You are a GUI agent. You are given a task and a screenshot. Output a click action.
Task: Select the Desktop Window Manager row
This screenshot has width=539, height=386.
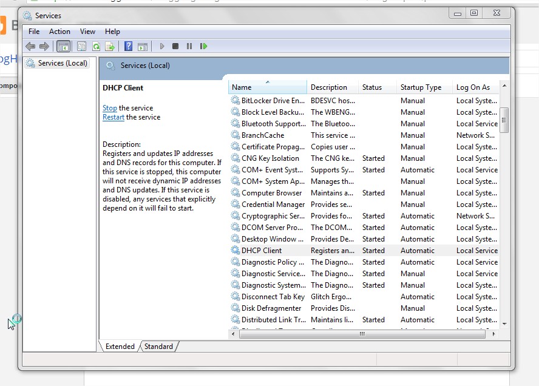364,239
